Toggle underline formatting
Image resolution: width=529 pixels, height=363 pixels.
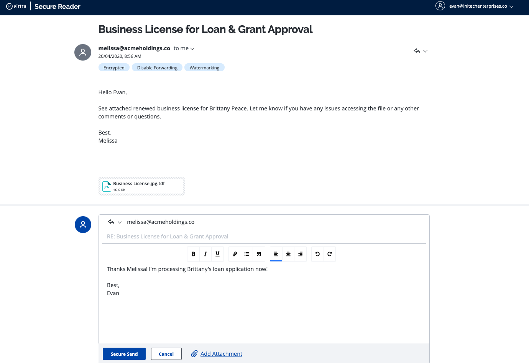(217, 254)
